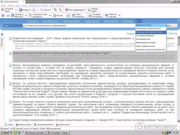
Task: Switch to Справка к списку tab
Action: click(x=23, y=124)
